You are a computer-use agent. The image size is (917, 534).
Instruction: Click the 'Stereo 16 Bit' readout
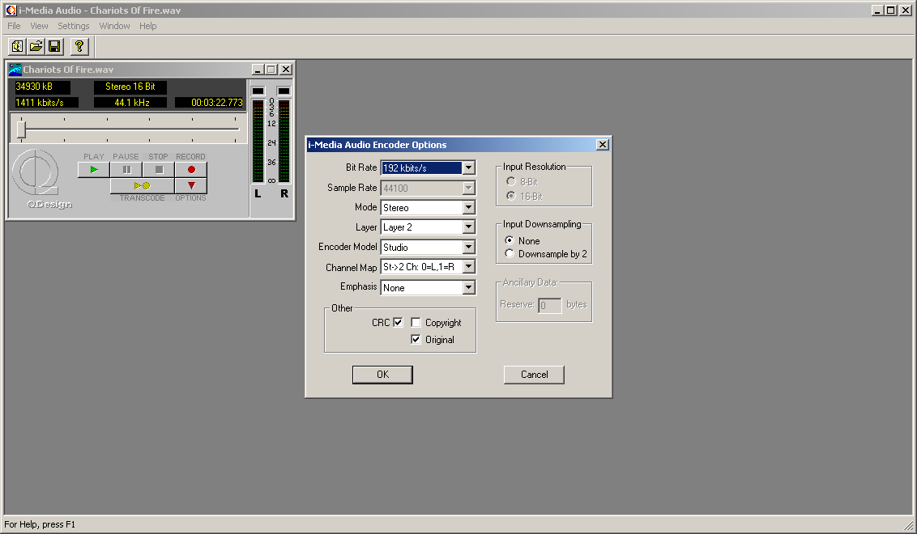tap(130, 87)
